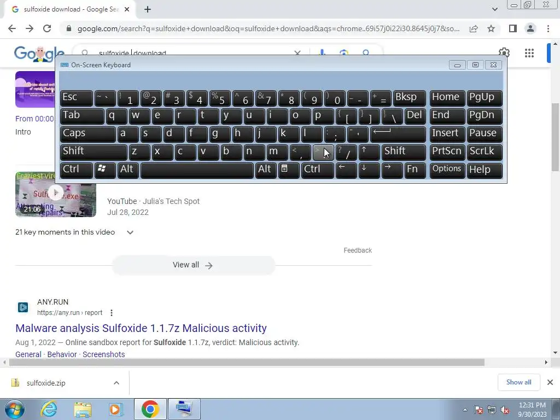Open Chrome three-dot menu
Image resolution: width=560 pixels, height=420 pixels.
548,28
